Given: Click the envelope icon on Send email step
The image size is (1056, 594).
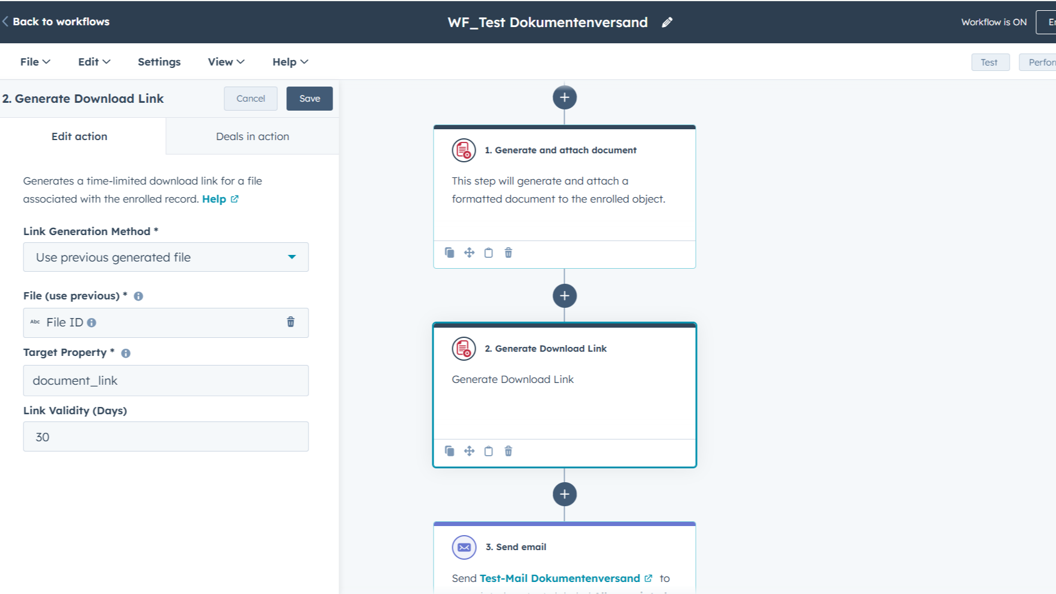Looking at the screenshot, I should [464, 547].
